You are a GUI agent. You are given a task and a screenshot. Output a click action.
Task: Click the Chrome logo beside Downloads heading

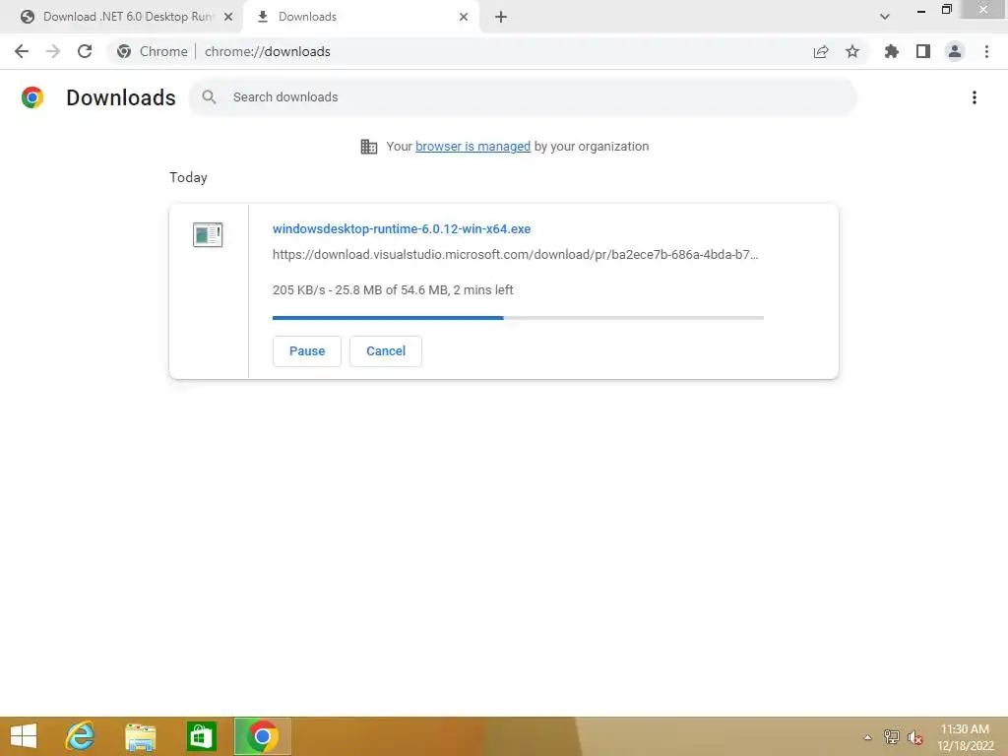pyautogui.click(x=32, y=97)
